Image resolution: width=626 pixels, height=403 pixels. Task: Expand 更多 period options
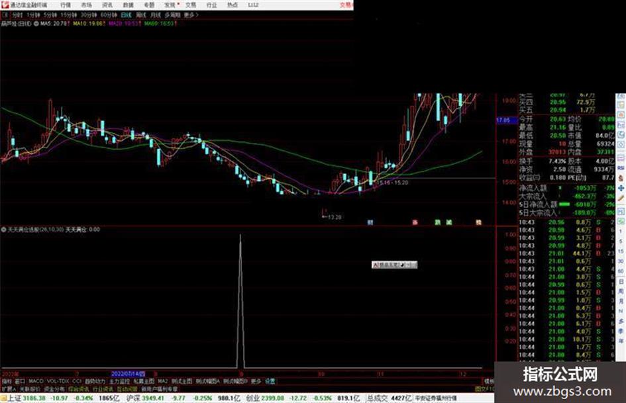tap(191, 15)
